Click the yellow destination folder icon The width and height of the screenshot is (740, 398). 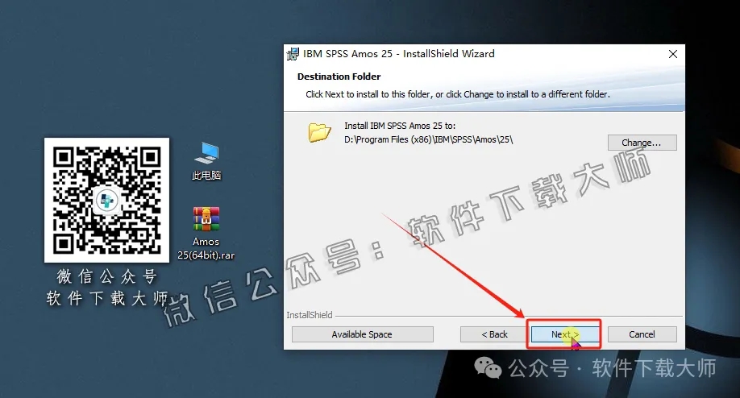pos(320,132)
